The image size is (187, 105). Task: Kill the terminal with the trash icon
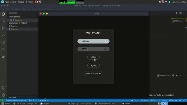pyautogui.click(x=177, y=76)
